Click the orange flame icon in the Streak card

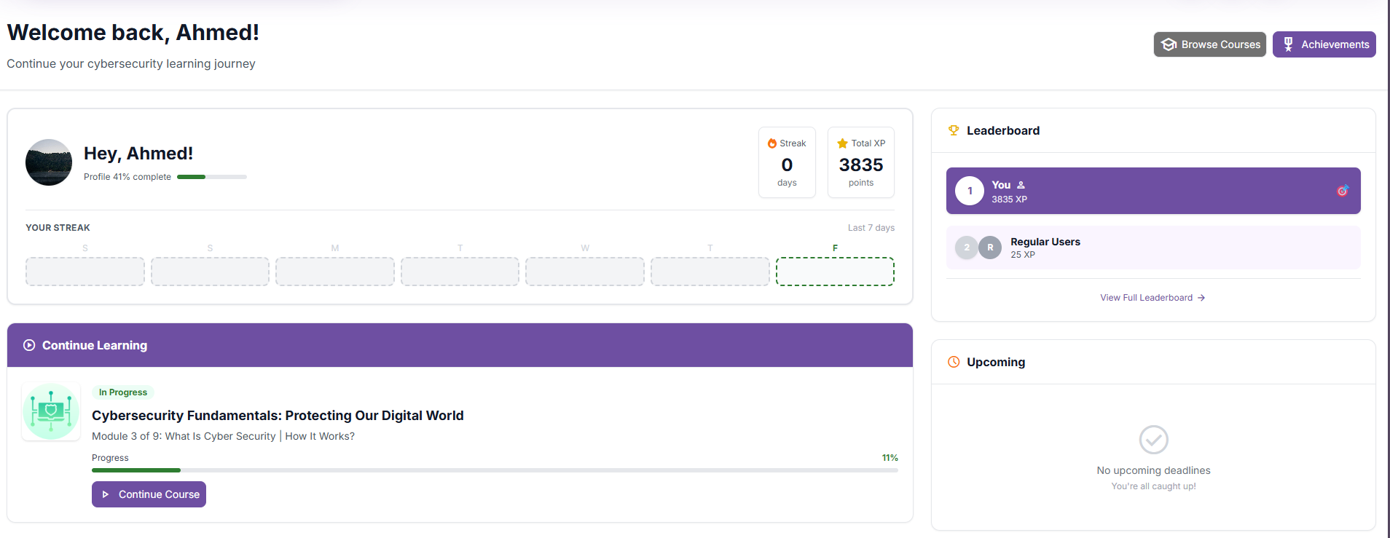coord(771,143)
